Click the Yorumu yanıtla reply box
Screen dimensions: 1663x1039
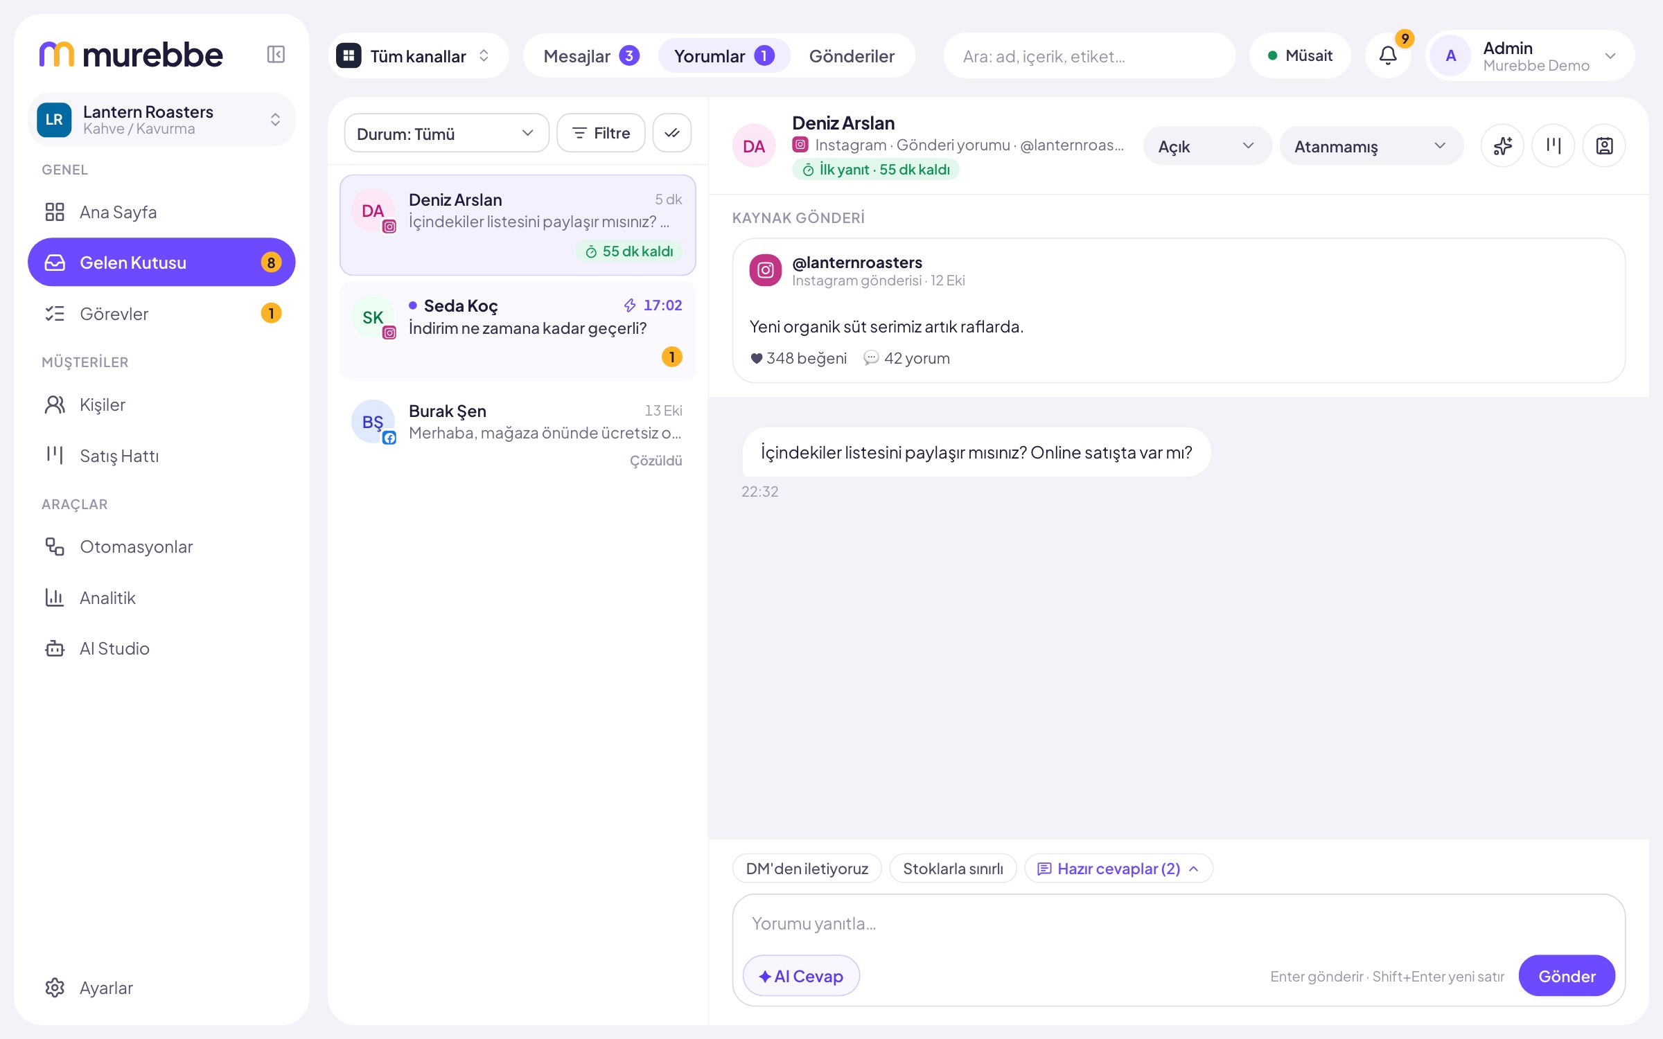click(1178, 924)
